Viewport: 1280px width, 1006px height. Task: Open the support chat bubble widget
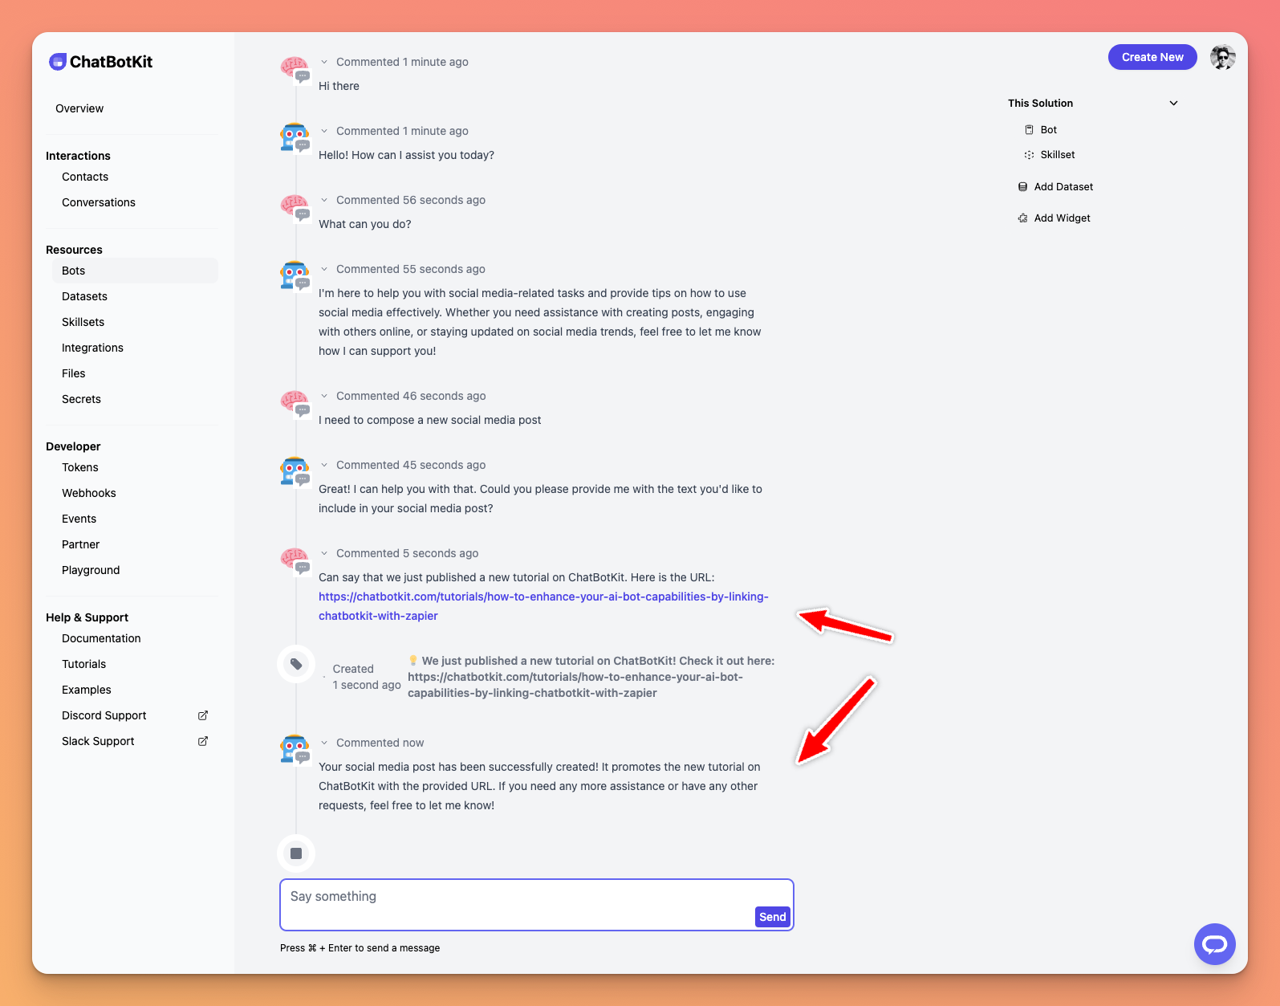click(x=1214, y=944)
